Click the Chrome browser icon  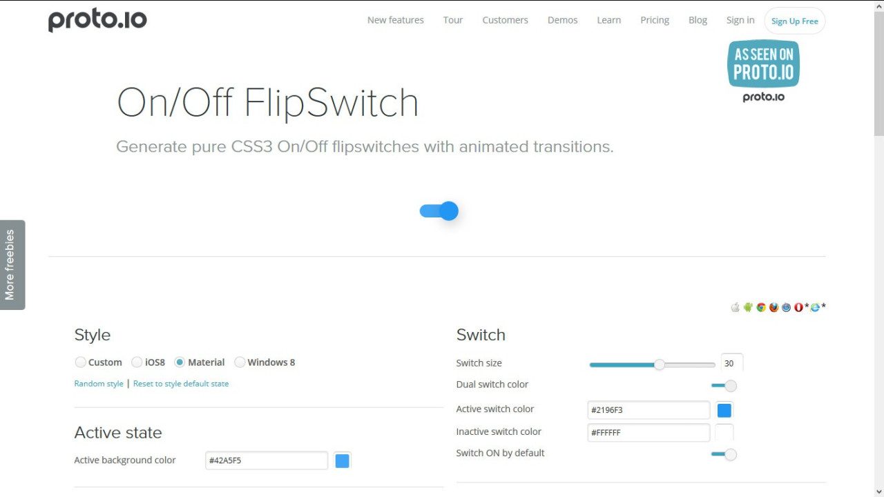coord(761,307)
